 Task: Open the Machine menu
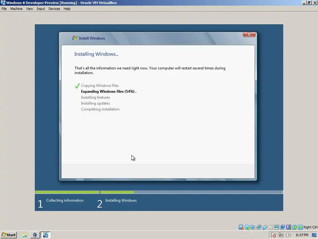coord(16,9)
